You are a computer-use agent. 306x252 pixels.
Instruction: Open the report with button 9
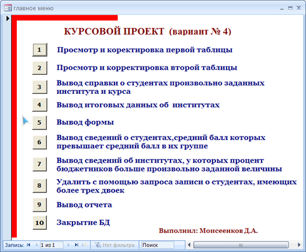(40, 205)
